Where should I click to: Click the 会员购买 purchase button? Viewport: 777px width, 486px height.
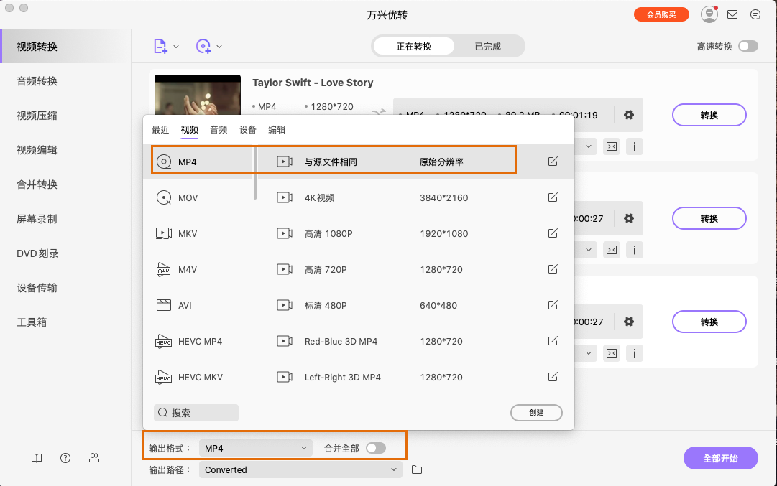pos(661,14)
